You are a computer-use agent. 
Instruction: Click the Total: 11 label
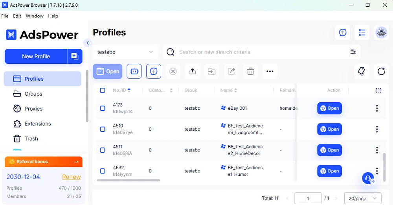(x=270, y=198)
